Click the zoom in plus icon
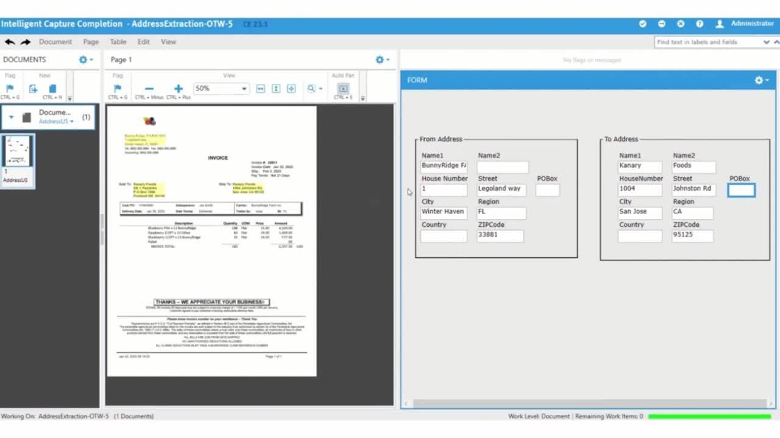The image size is (780, 438). (x=179, y=89)
